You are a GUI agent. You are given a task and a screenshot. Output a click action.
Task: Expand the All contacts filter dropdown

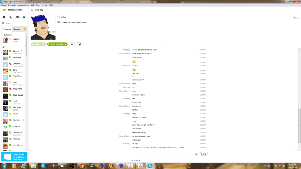coord(7,47)
